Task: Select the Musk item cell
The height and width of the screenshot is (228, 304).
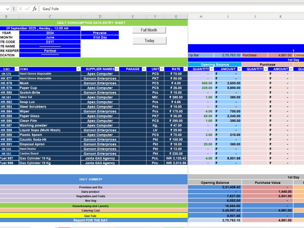Action: pos(50,83)
